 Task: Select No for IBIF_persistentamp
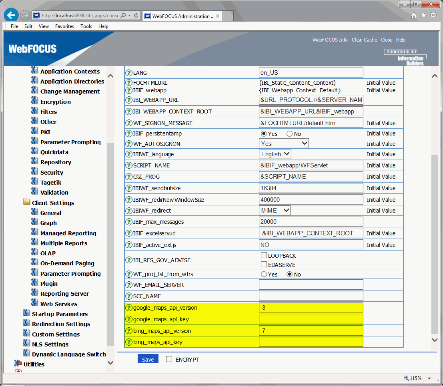(289, 134)
